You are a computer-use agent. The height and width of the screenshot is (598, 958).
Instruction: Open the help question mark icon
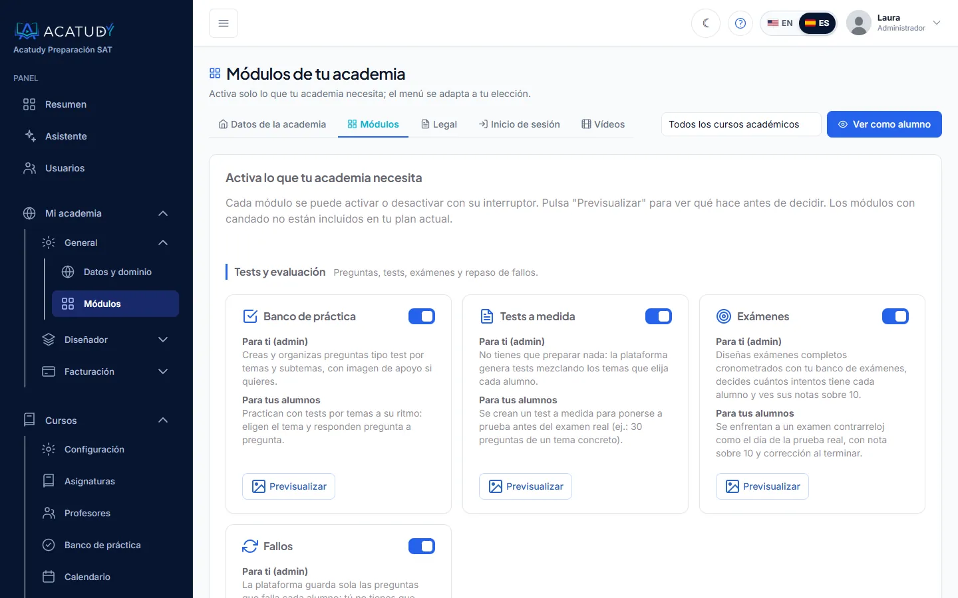740,23
